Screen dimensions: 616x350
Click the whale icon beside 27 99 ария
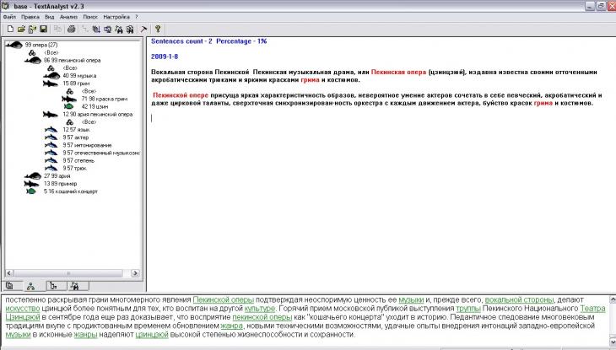[x=33, y=176]
